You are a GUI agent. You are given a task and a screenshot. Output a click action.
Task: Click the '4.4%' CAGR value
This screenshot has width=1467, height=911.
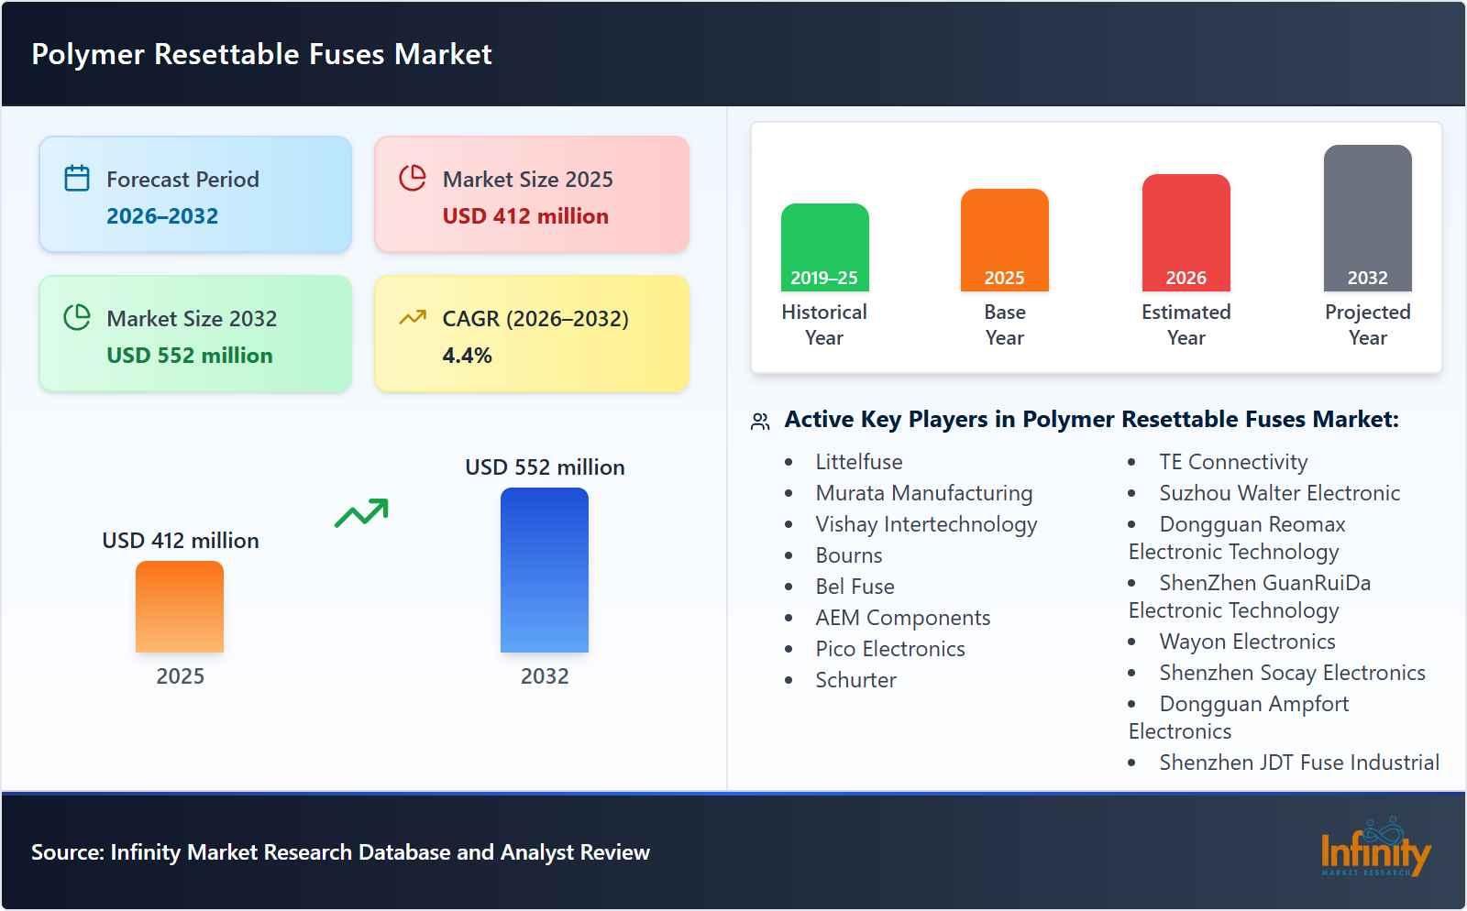[467, 356]
